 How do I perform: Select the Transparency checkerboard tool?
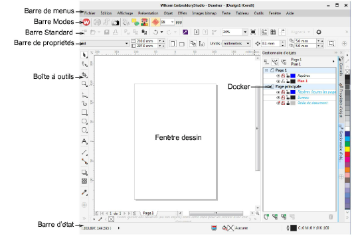coord(84,181)
